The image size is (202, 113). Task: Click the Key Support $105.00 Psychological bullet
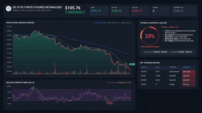pyautogui.click(x=179, y=35)
